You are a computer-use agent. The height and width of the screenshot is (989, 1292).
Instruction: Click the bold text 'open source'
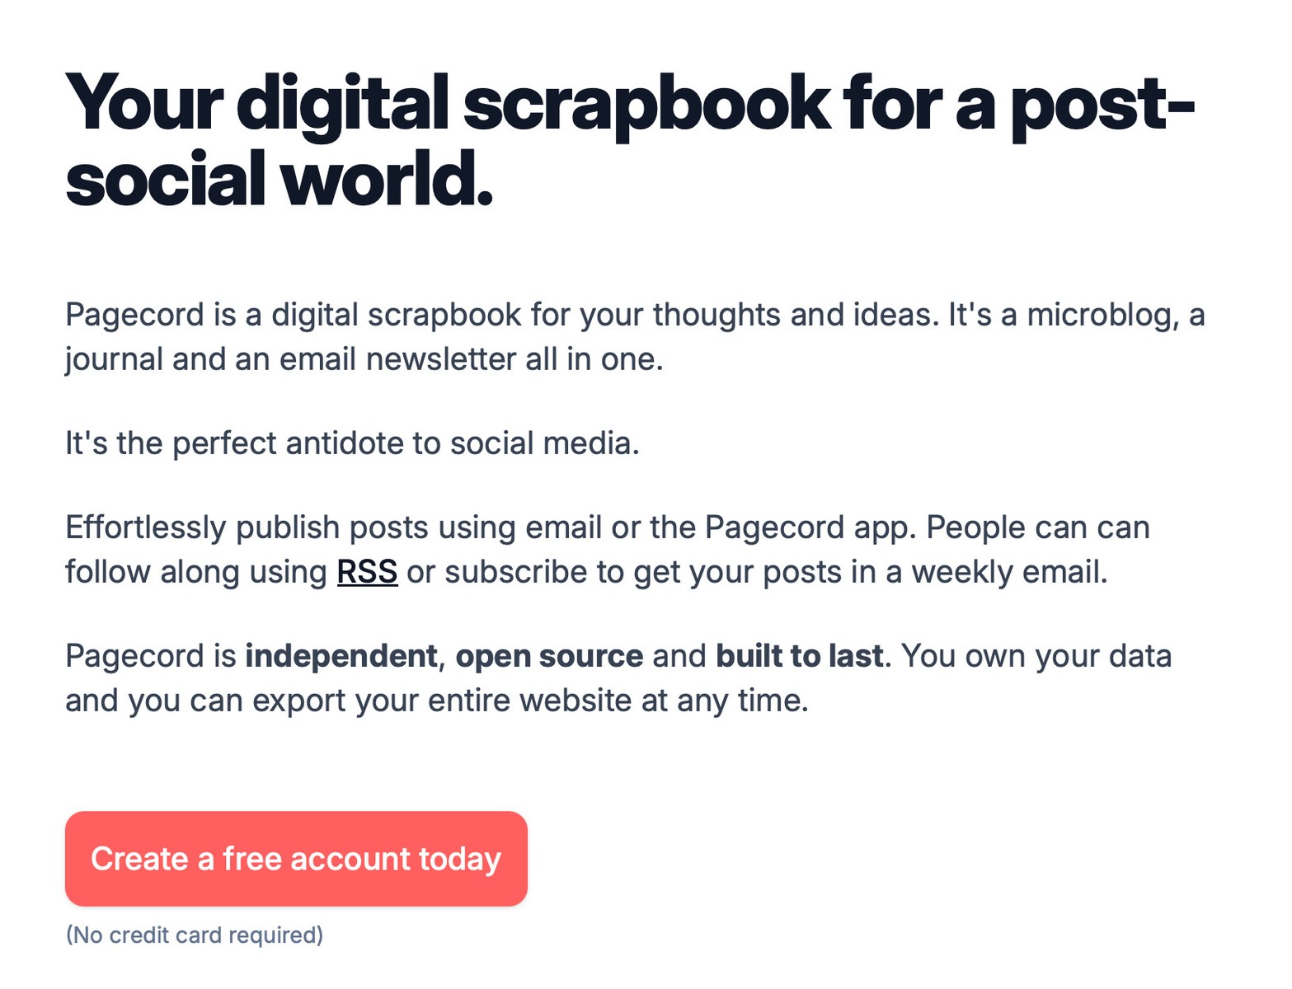549,656
